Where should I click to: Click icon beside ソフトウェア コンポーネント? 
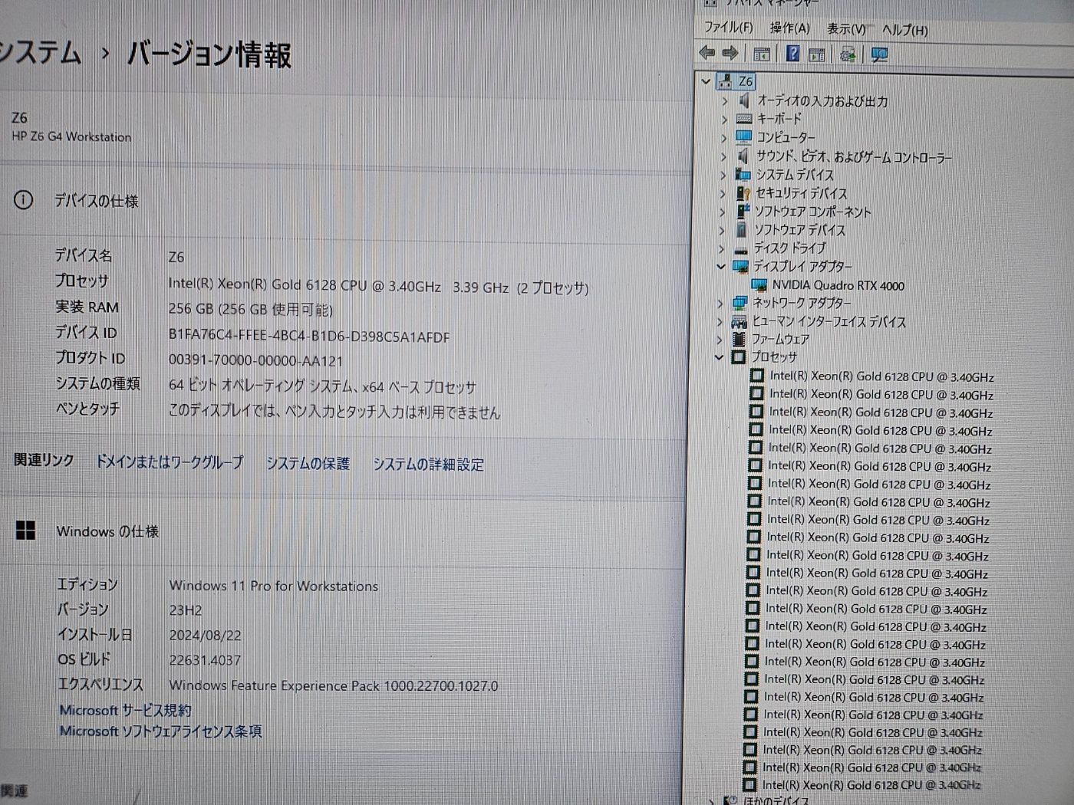tap(742, 211)
